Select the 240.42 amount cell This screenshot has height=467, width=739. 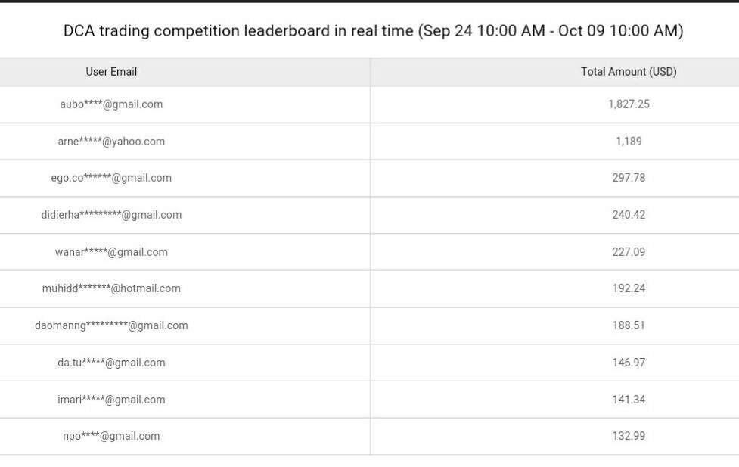(x=629, y=215)
